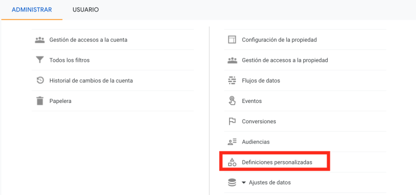Click the audience person-list icon

(232, 142)
